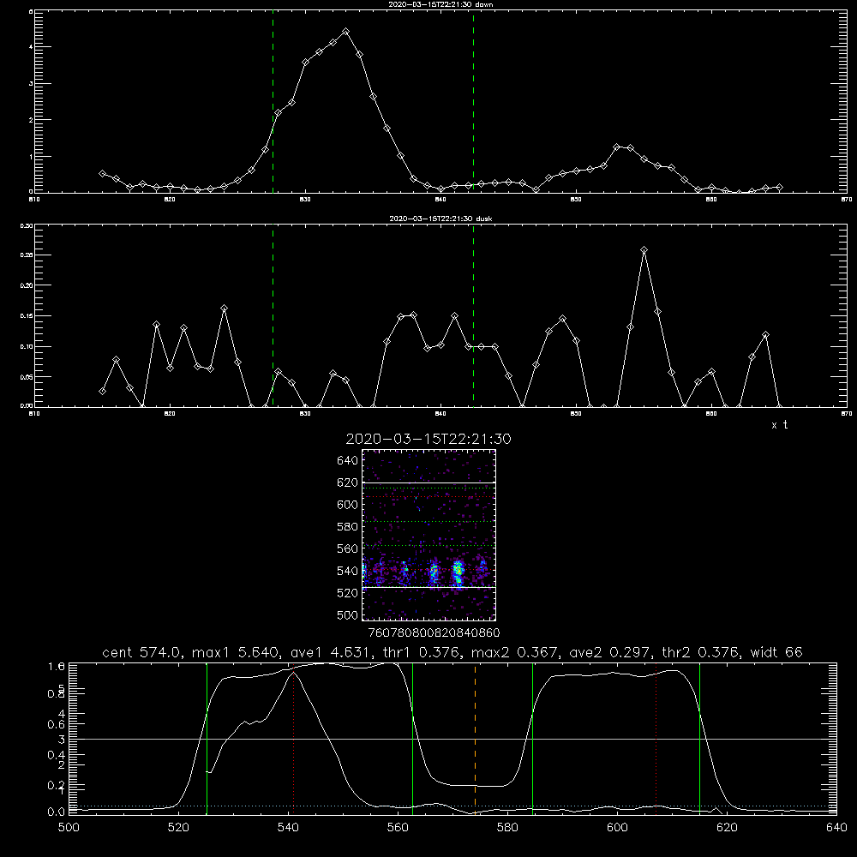Viewport: 857px width, 857px height.
Task: Click the "thr2 0.376" value in the stats line
Action: point(701,652)
